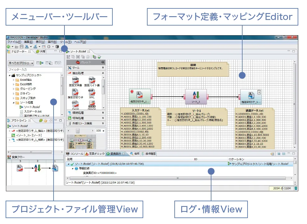Click the garbage collection trash icon in the status bar

click(296, 188)
